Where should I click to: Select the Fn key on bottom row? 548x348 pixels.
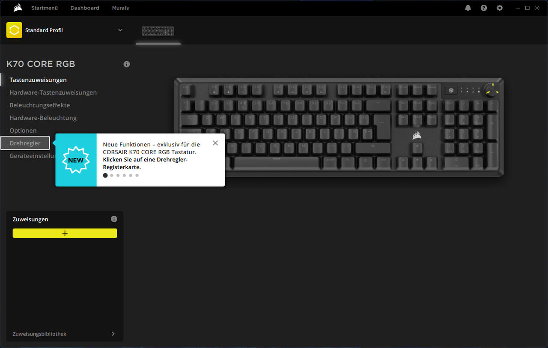point(348,163)
